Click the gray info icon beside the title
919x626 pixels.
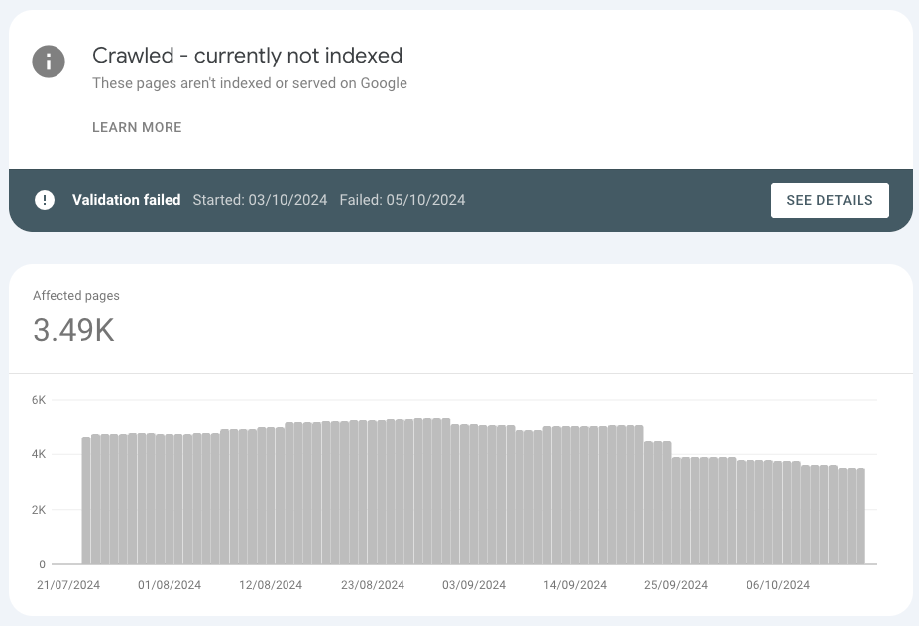point(49,62)
